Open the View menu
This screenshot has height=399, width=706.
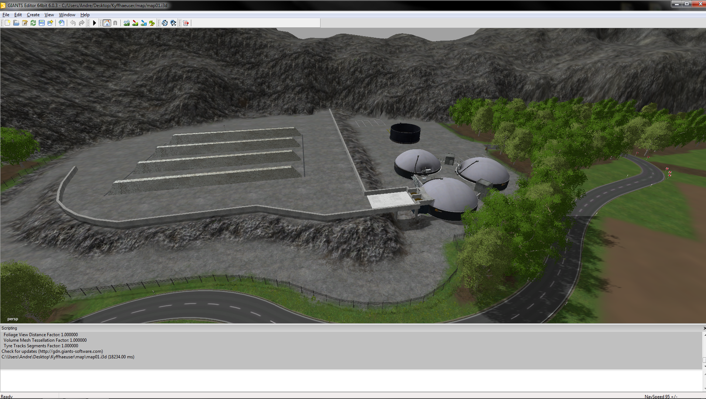tap(49, 15)
